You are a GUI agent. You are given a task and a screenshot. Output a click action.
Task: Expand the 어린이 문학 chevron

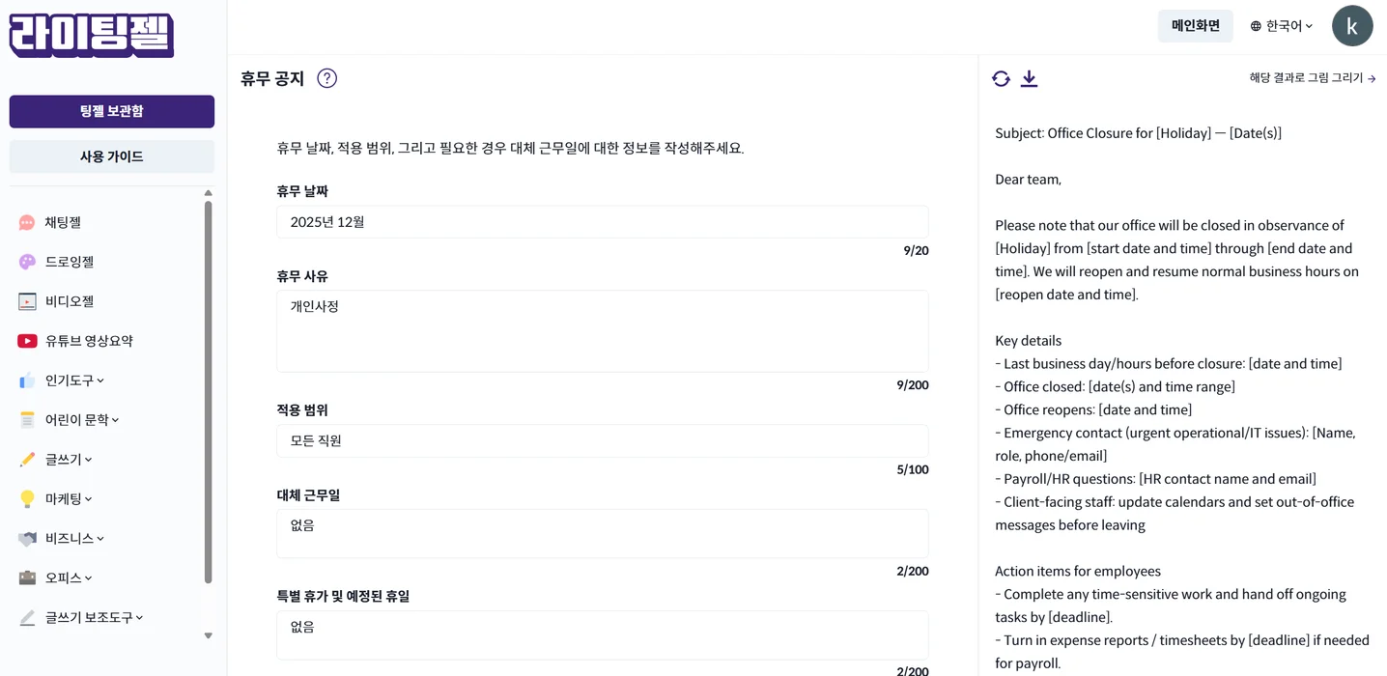coord(115,420)
